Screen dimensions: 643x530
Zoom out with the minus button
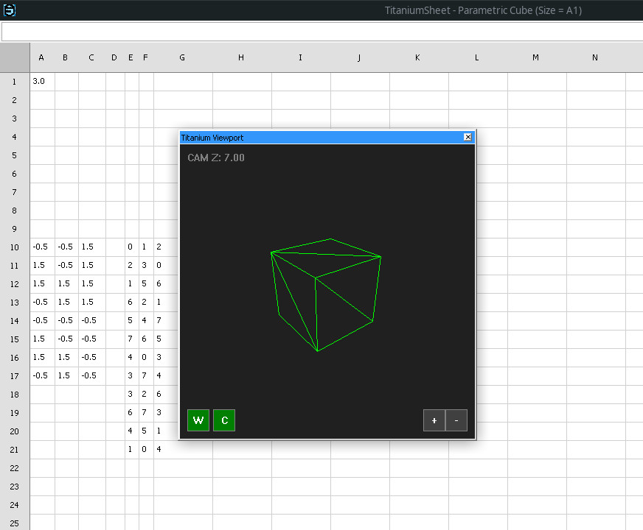[456, 420]
